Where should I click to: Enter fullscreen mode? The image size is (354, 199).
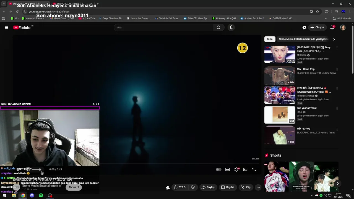pyautogui.click(x=254, y=169)
